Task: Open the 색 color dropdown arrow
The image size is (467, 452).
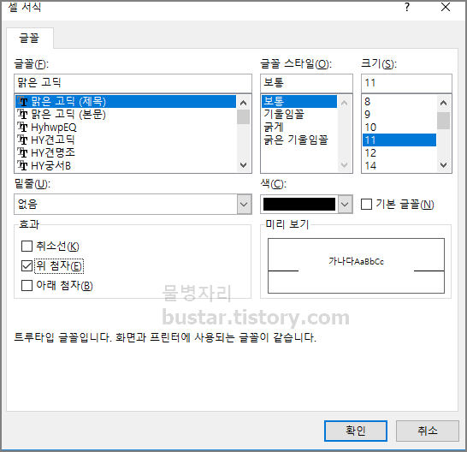Action: pyautogui.click(x=345, y=205)
